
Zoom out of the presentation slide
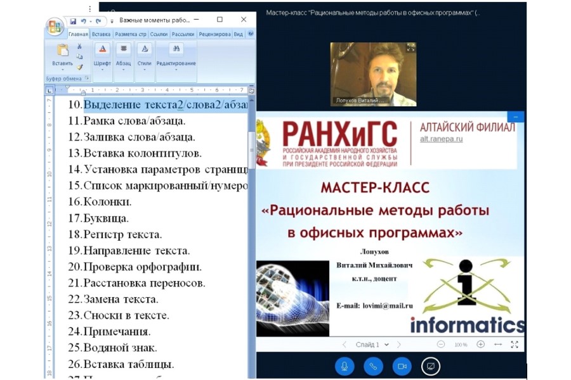point(441,345)
